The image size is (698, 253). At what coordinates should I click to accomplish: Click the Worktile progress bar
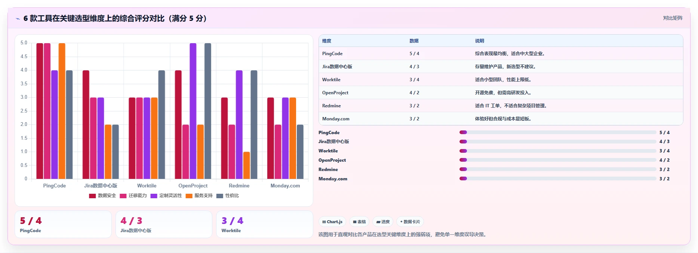pos(558,151)
